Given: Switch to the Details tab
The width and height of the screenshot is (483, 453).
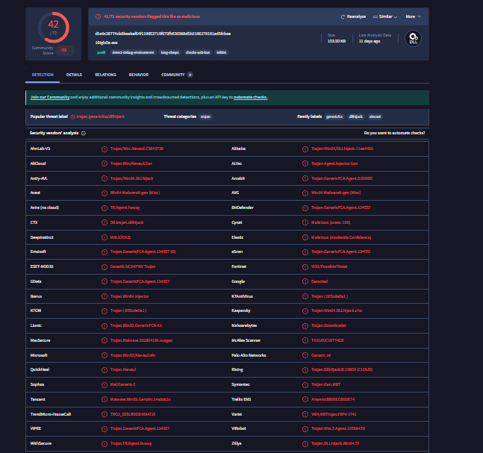Looking at the screenshot, I should [74, 75].
